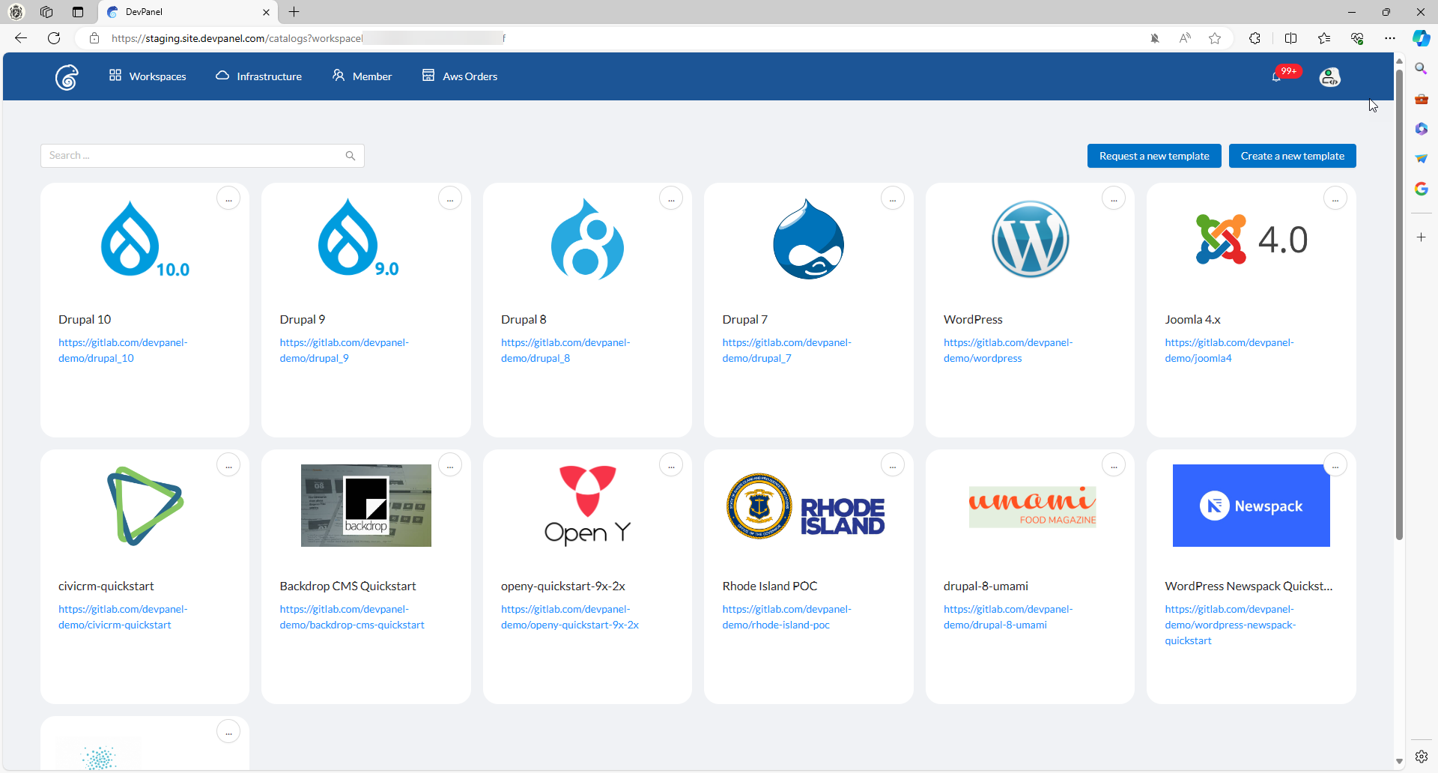Focus the template Search input field
Screen dimensions: 1438x773
[x=191, y=156]
